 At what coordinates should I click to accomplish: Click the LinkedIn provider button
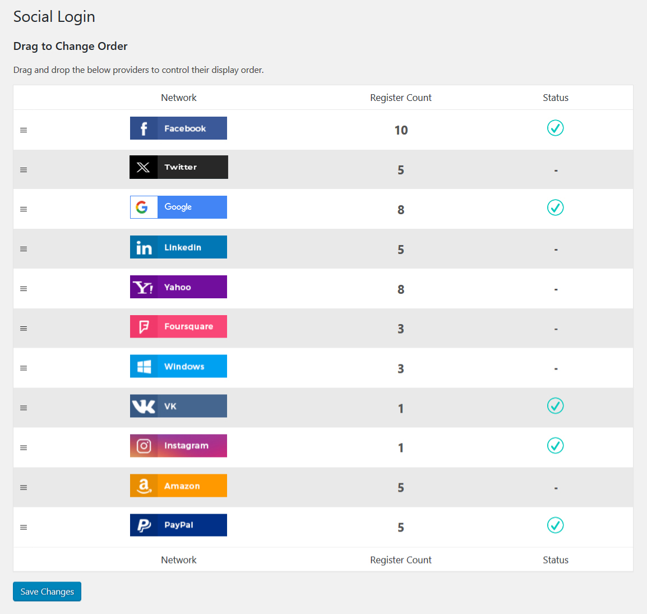pos(178,247)
